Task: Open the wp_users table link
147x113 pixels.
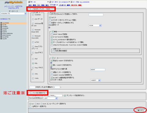Action: [5, 39]
